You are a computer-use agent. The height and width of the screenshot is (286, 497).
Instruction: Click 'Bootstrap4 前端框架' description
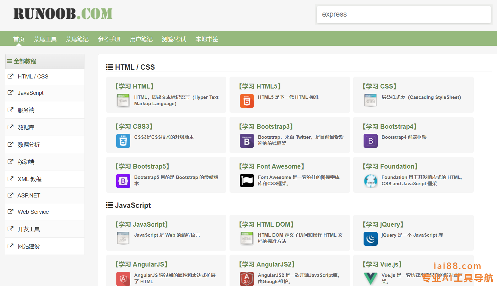(404, 137)
